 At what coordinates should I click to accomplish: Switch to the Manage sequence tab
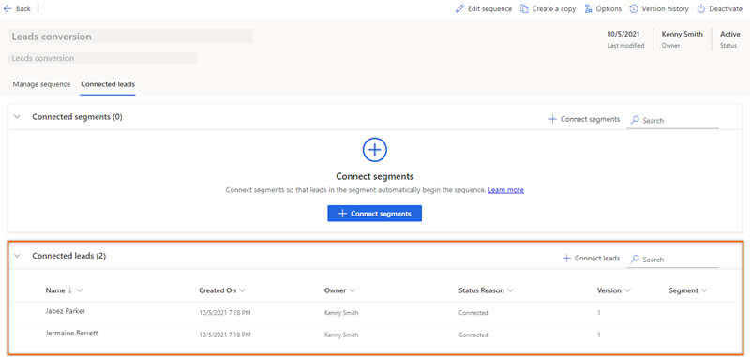[x=41, y=84]
